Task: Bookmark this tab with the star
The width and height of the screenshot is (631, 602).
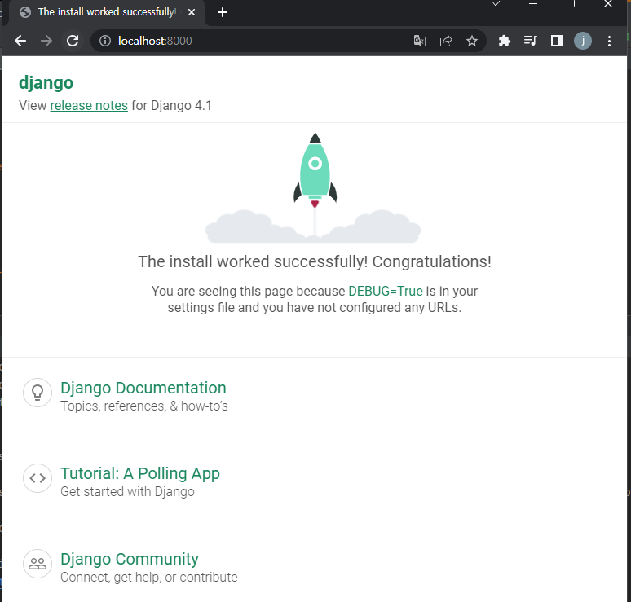Action: tap(472, 41)
